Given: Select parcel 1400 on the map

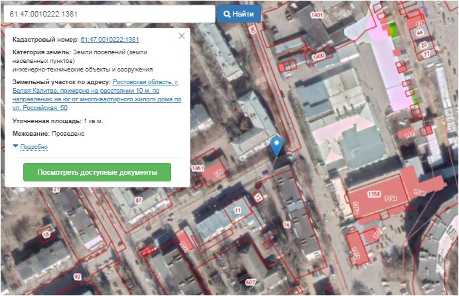Looking at the screenshot, I should (x=318, y=58).
